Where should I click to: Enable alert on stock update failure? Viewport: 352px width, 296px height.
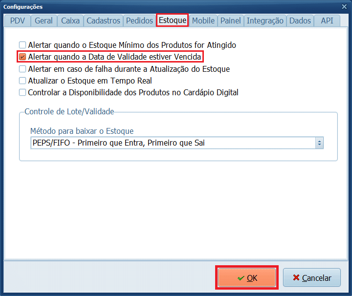click(22, 69)
